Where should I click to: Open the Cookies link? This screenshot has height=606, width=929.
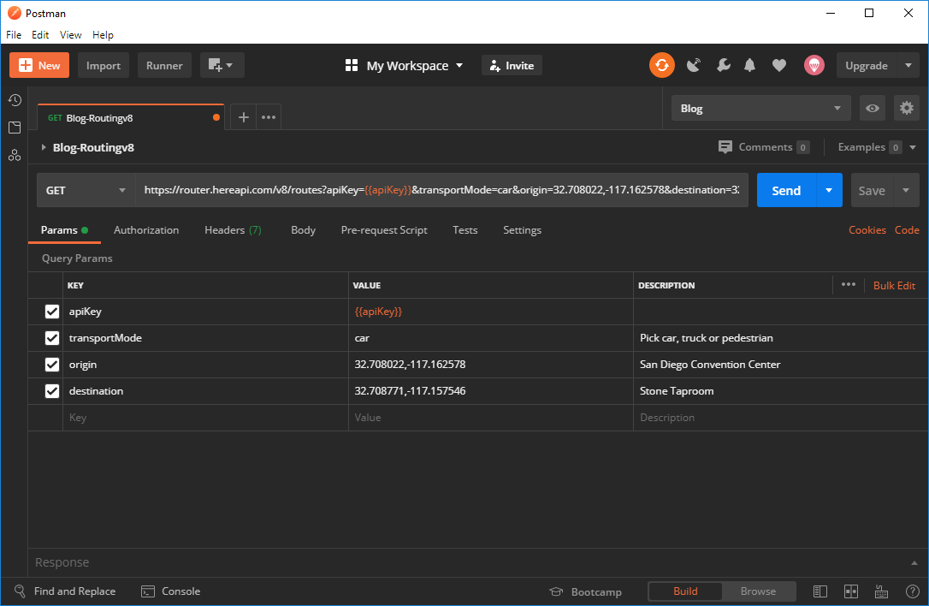coord(867,230)
